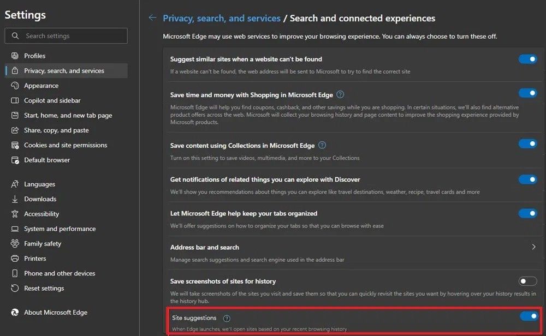Click the Printers icon in the sidebar
Viewport: 546px width, 336px height.
[x=14, y=259]
